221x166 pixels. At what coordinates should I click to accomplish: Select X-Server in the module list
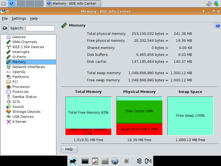click(x=19, y=122)
